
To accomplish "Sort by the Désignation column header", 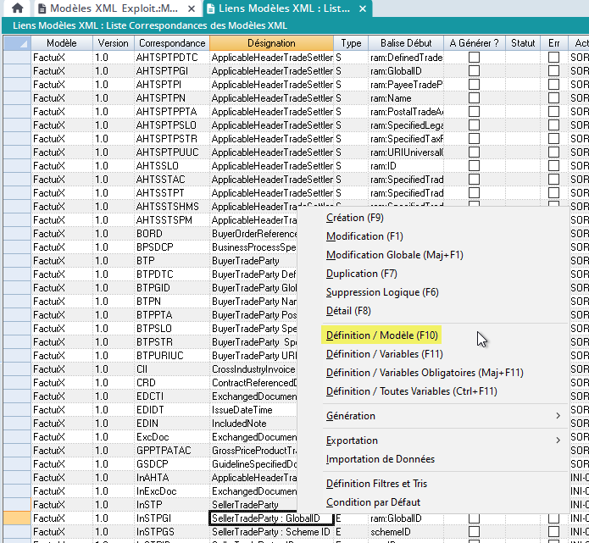I will tap(271, 42).
